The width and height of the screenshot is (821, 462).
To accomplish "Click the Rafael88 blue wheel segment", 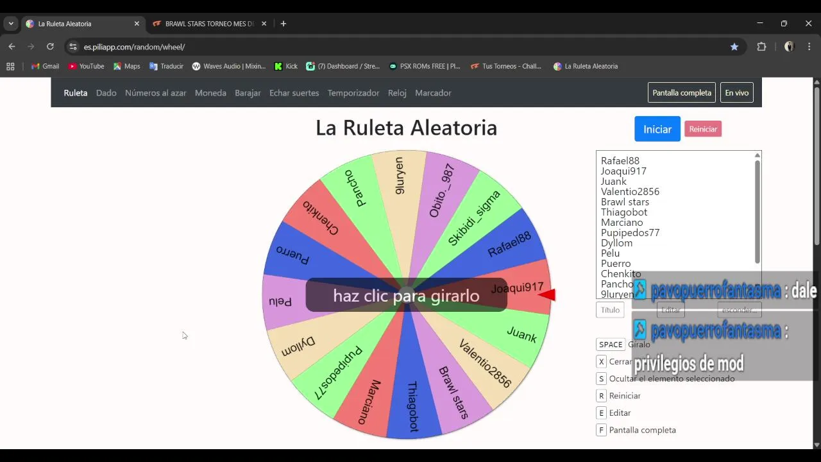I will tap(510, 244).
